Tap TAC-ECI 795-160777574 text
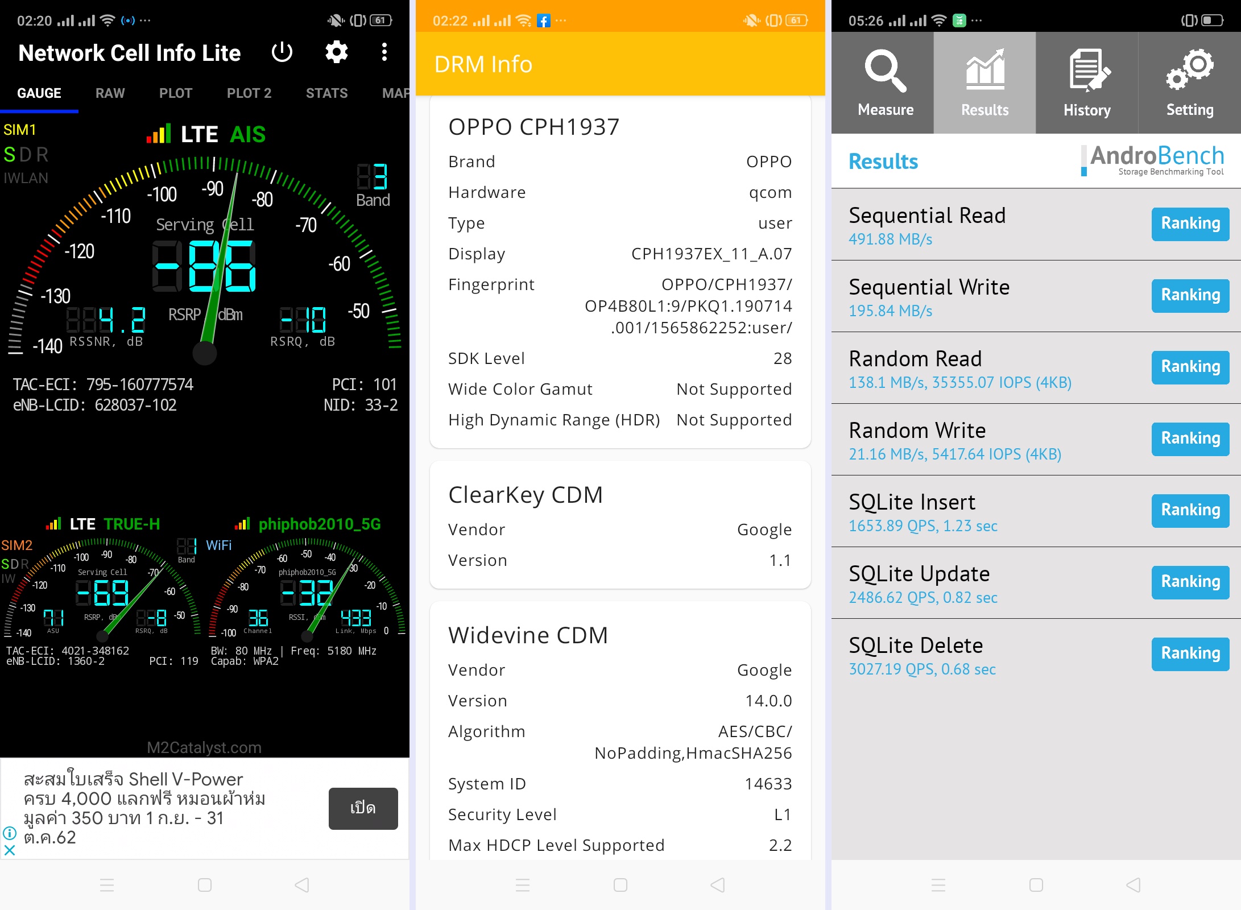The width and height of the screenshot is (1241, 910). (x=104, y=385)
